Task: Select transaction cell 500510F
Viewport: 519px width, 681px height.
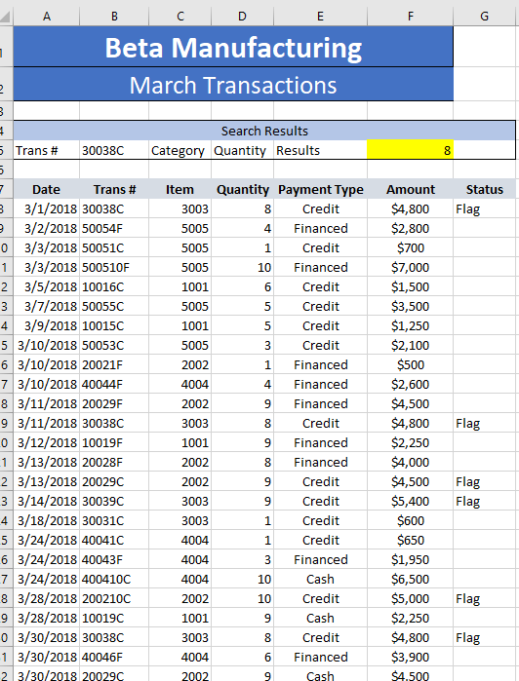Action: coord(114,268)
